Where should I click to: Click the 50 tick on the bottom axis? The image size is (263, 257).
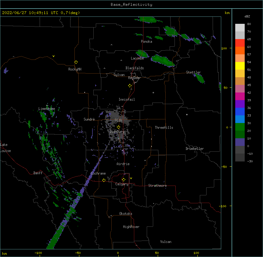pos(157,253)
